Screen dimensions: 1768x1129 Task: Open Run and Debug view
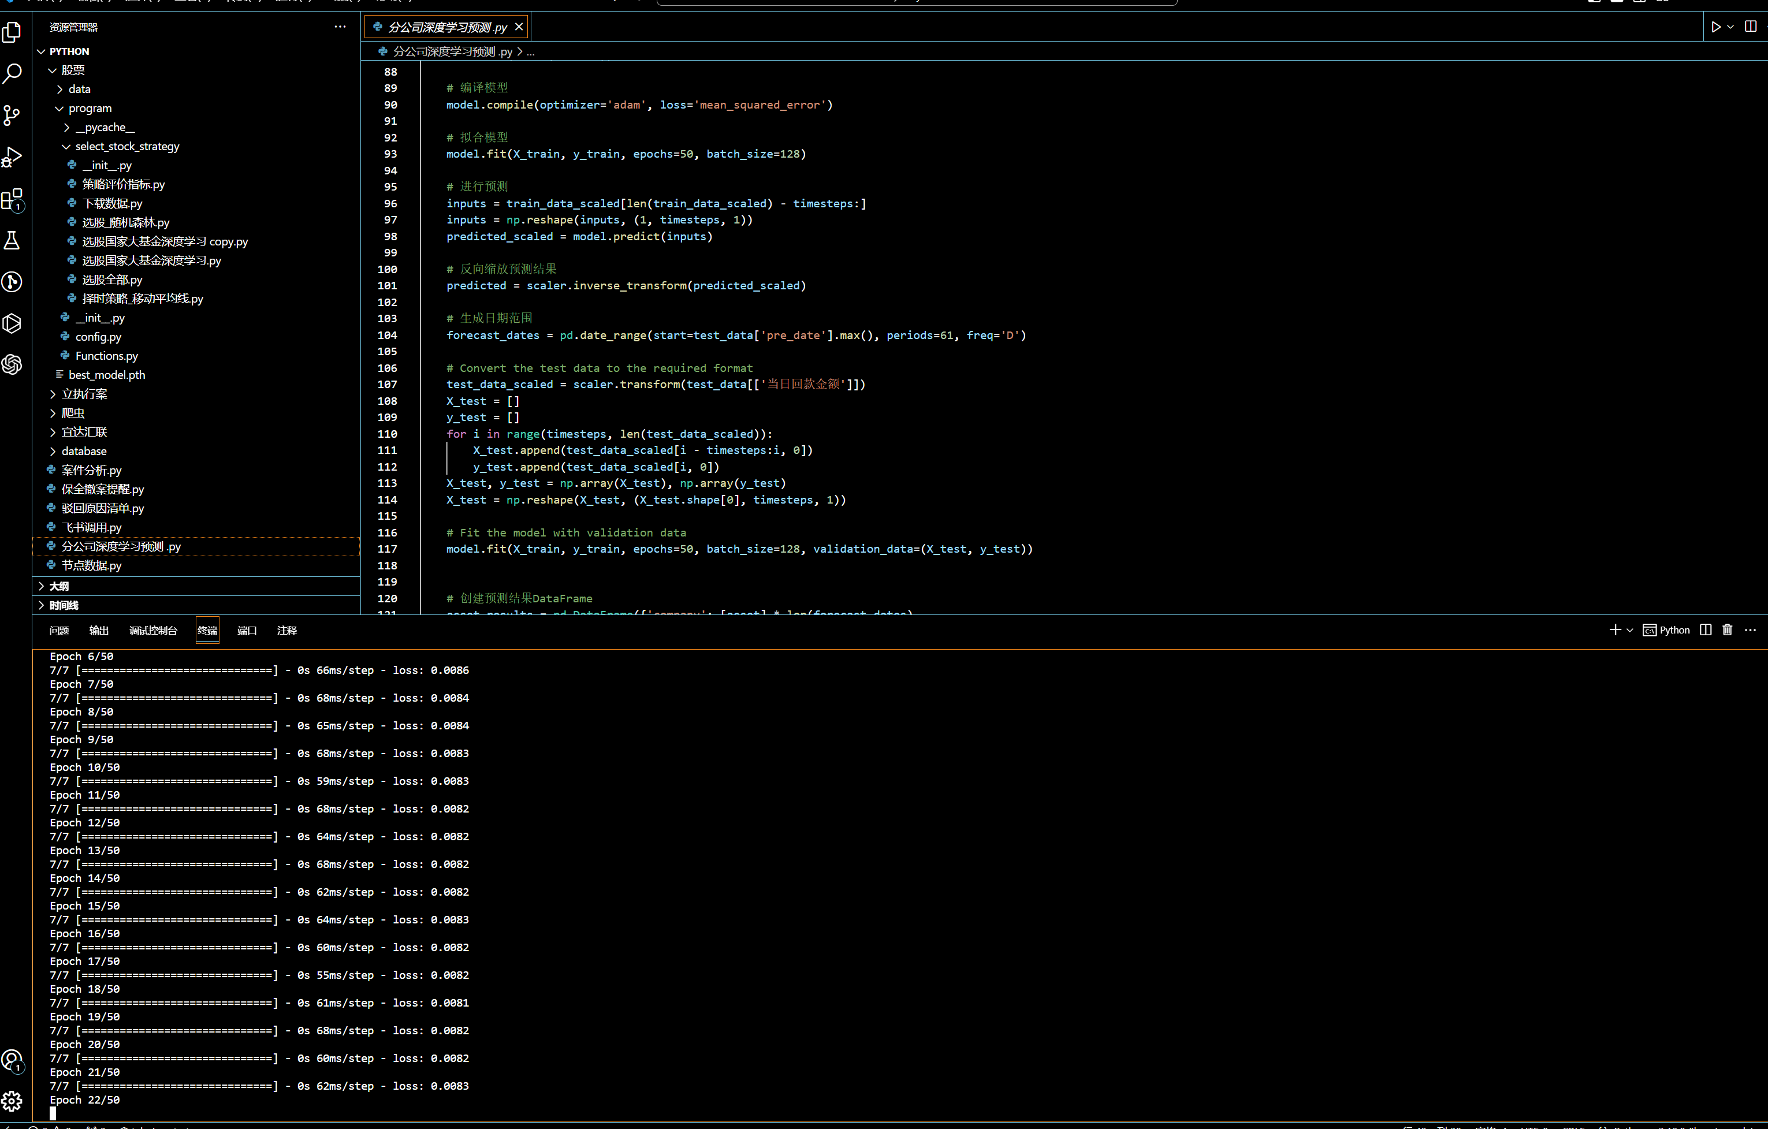[x=13, y=157]
